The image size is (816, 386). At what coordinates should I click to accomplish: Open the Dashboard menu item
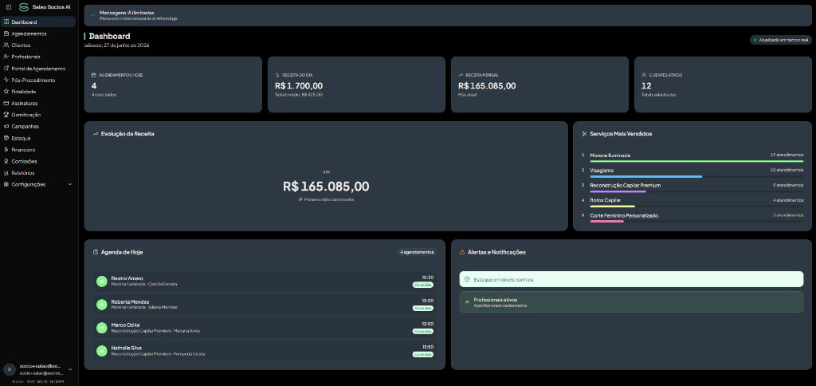(x=38, y=22)
